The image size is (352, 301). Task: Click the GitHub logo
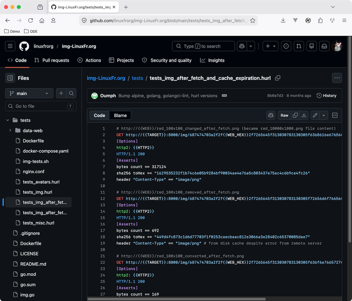pyautogui.click(x=24, y=46)
